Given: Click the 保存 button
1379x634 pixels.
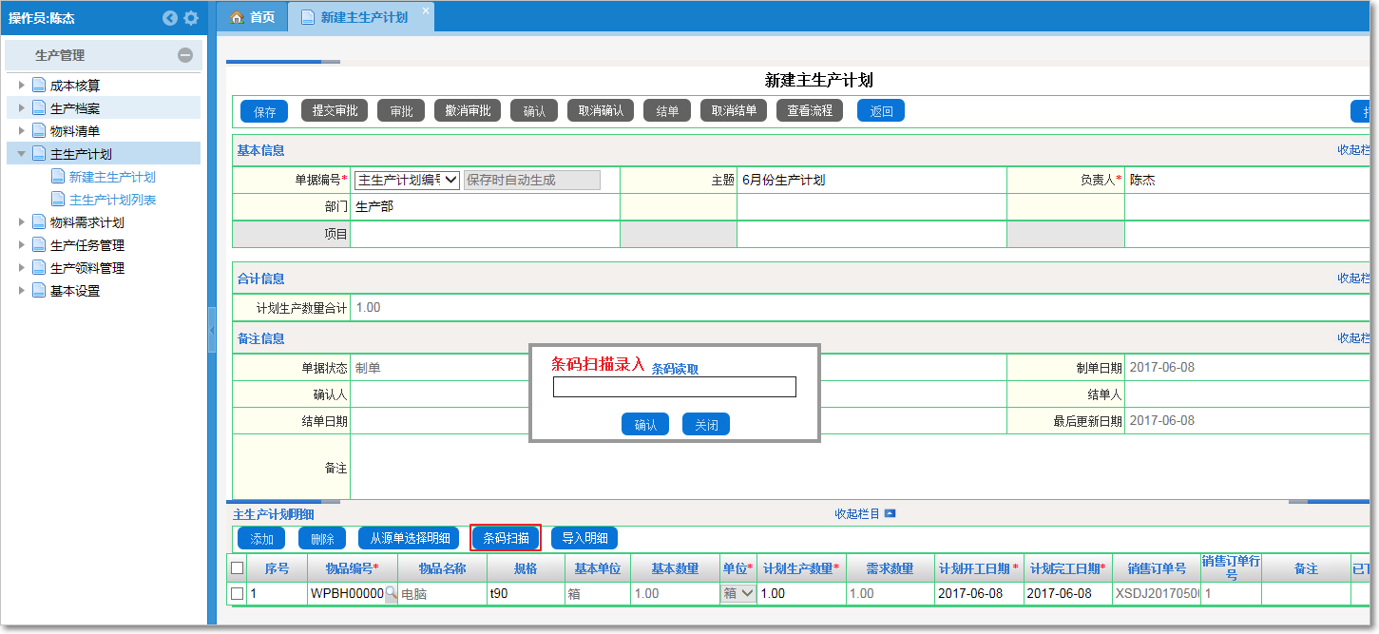Looking at the screenshot, I should (x=263, y=110).
